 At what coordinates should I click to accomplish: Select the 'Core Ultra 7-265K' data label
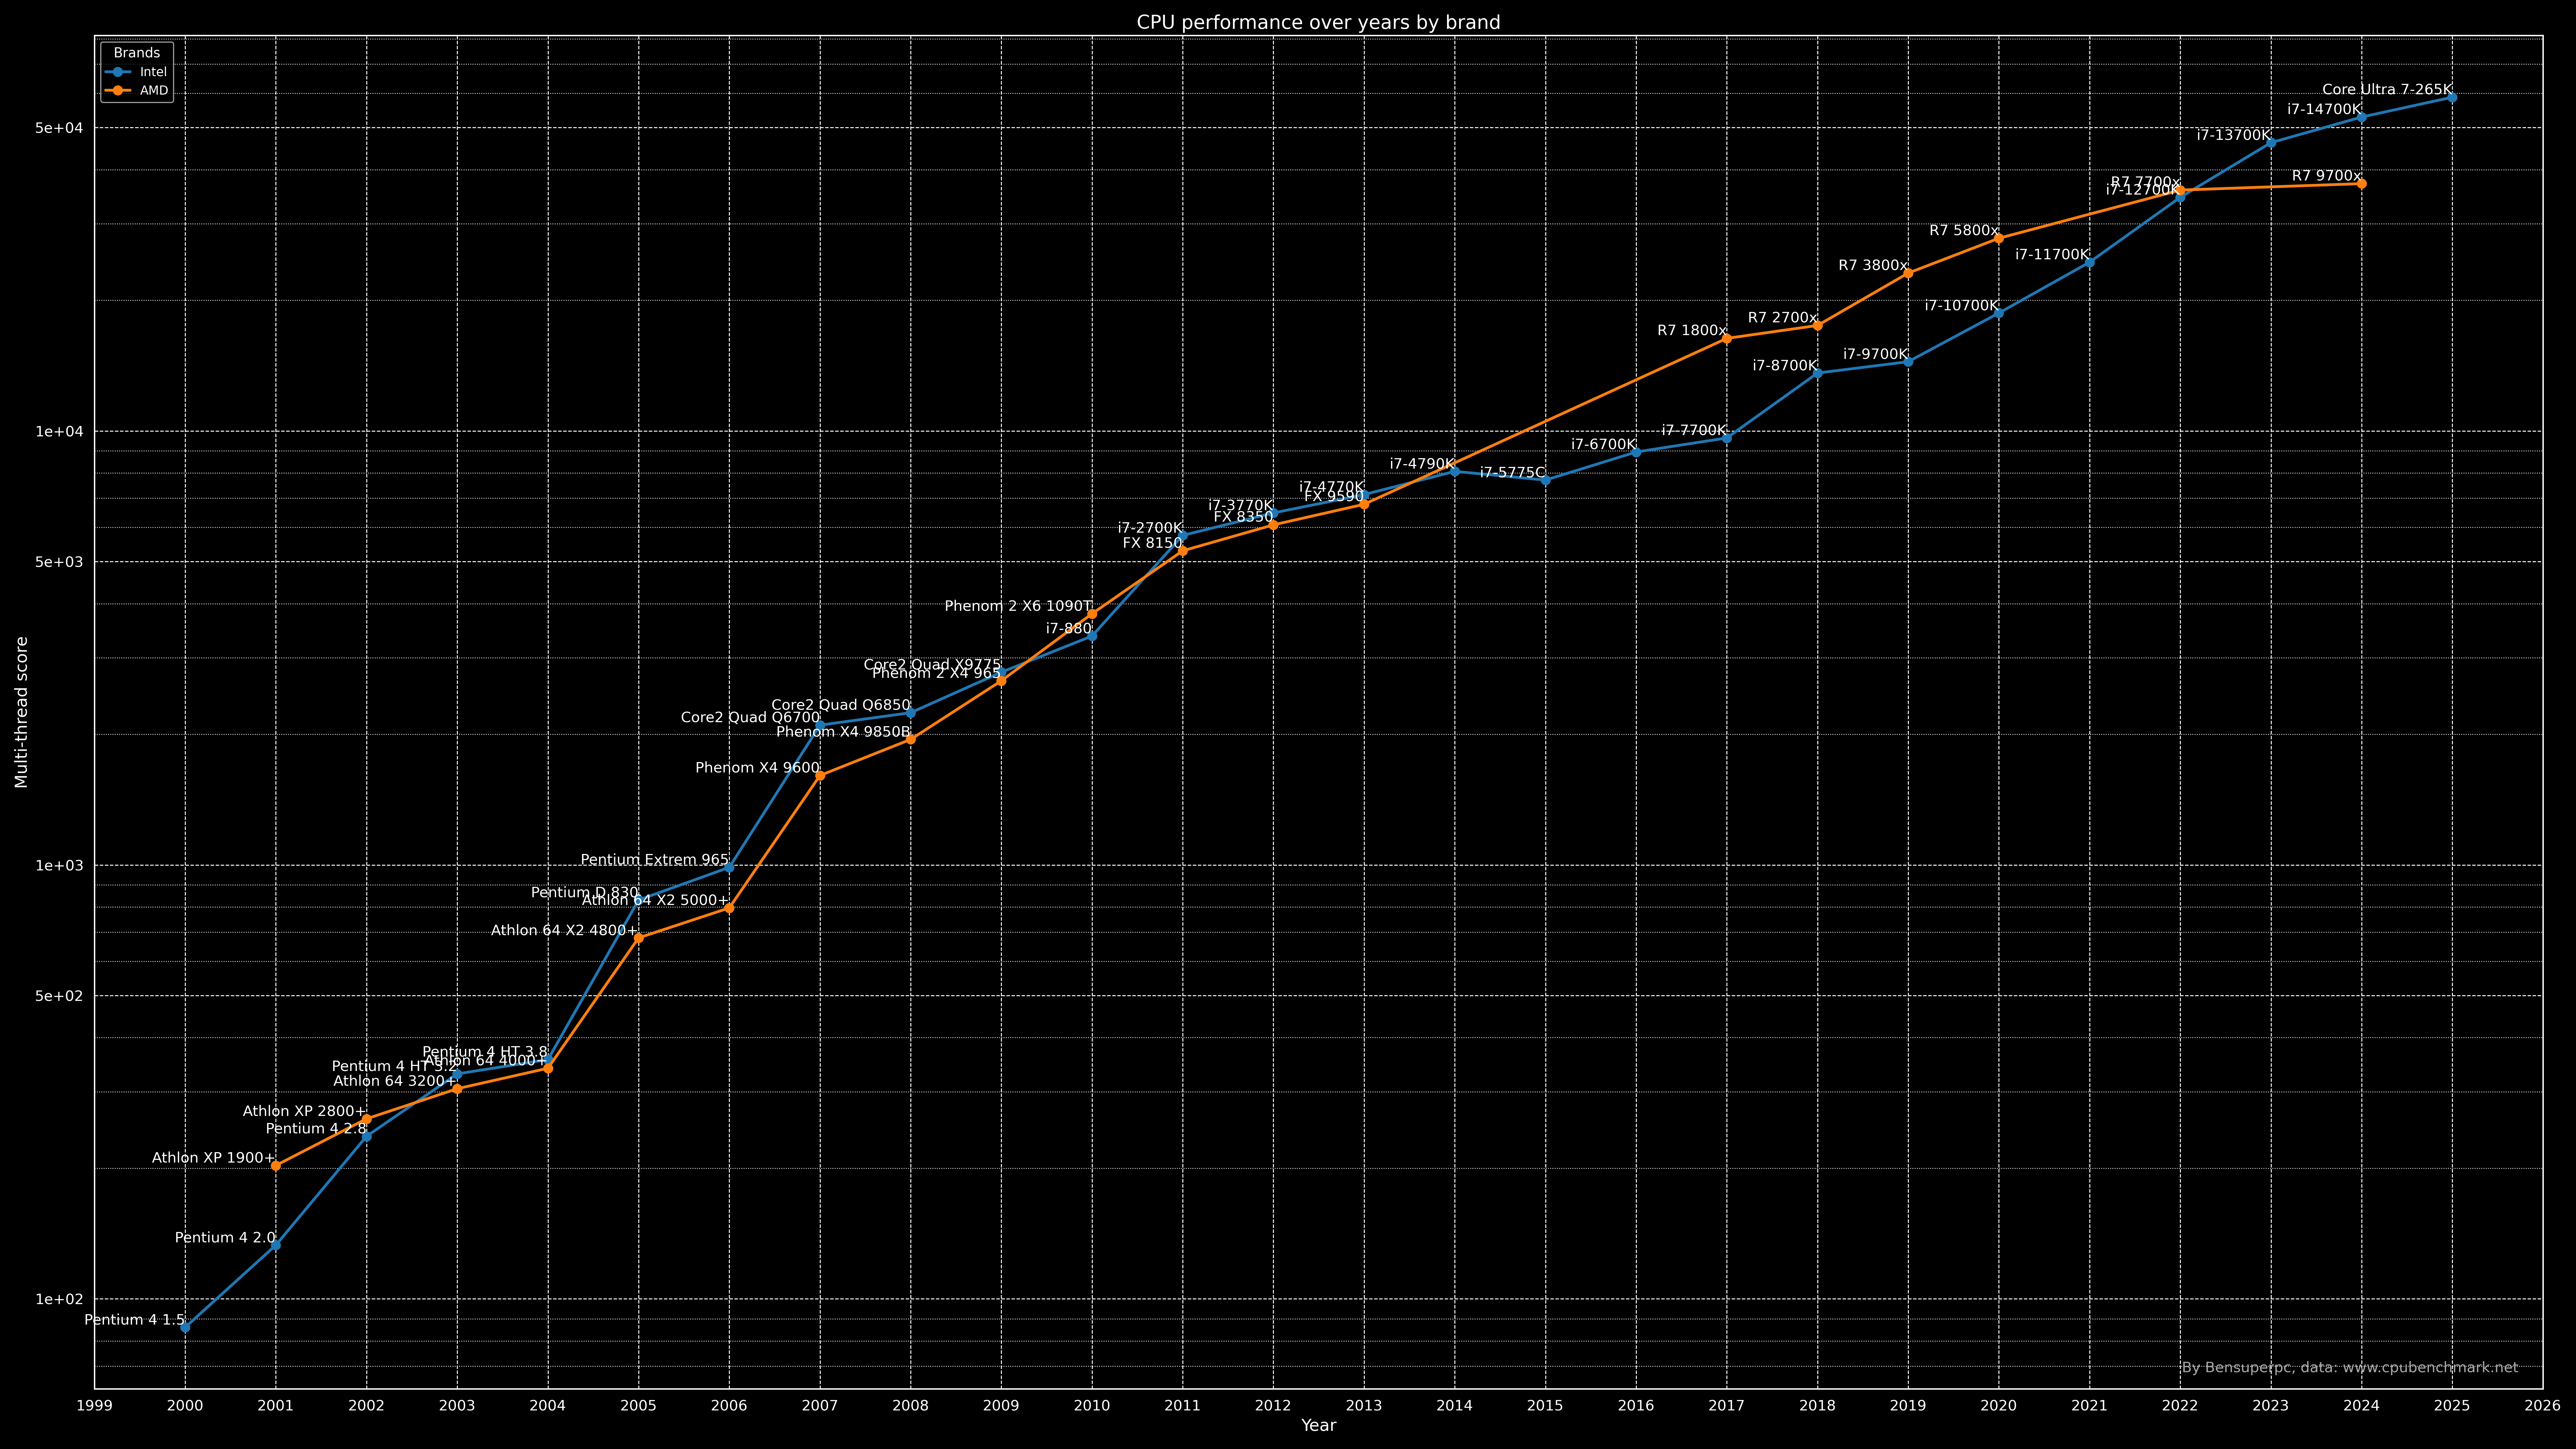2387,90
